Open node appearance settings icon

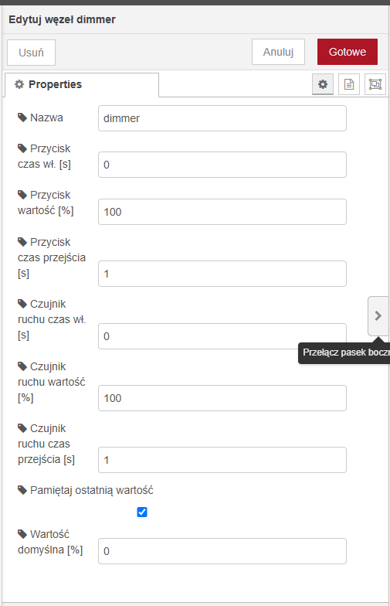tap(375, 83)
